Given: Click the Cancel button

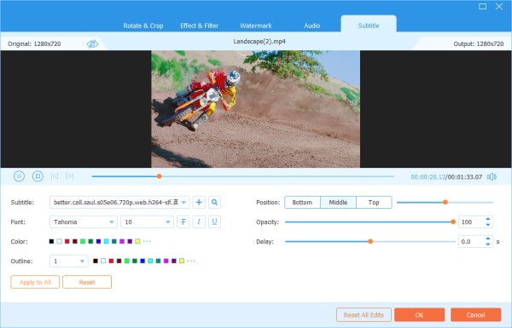Looking at the screenshot, I should click(476, 315).
